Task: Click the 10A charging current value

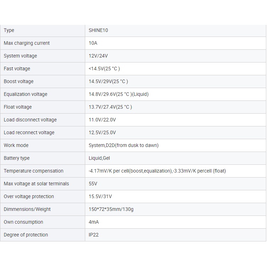Action: pyautogui.click(x=93, y=43)
